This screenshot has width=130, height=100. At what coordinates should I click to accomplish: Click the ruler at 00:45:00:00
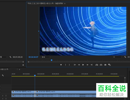click(x=55, y=74)
